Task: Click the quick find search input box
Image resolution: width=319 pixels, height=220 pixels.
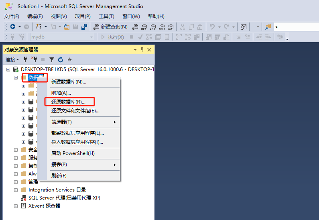Action: pos(297,27)
